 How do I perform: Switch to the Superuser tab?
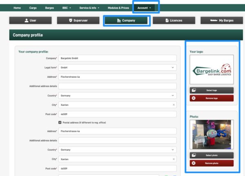(x=78, y=20)
